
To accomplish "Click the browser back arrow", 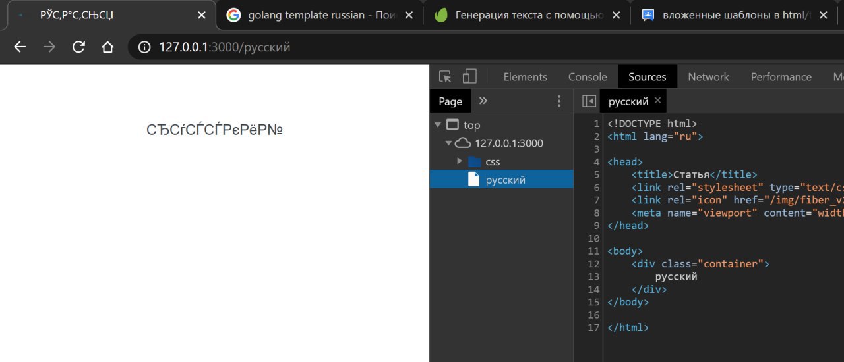I will (x=20, y=47).
